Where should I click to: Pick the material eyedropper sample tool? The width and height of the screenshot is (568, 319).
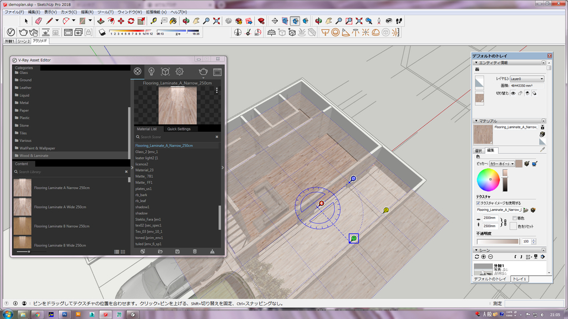pyautogui.click(x=542, y=150)
